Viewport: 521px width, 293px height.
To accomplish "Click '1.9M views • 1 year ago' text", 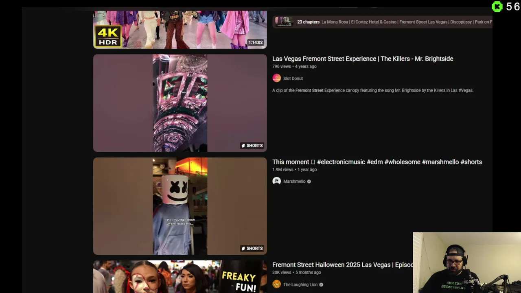I will coord(294,170).
